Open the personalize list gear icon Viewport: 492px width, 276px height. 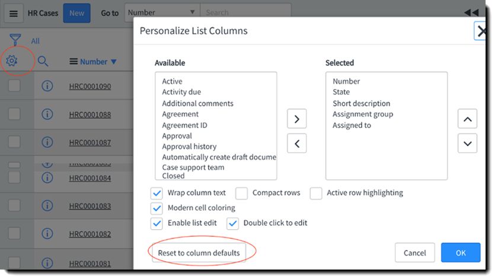click(12, 61)
